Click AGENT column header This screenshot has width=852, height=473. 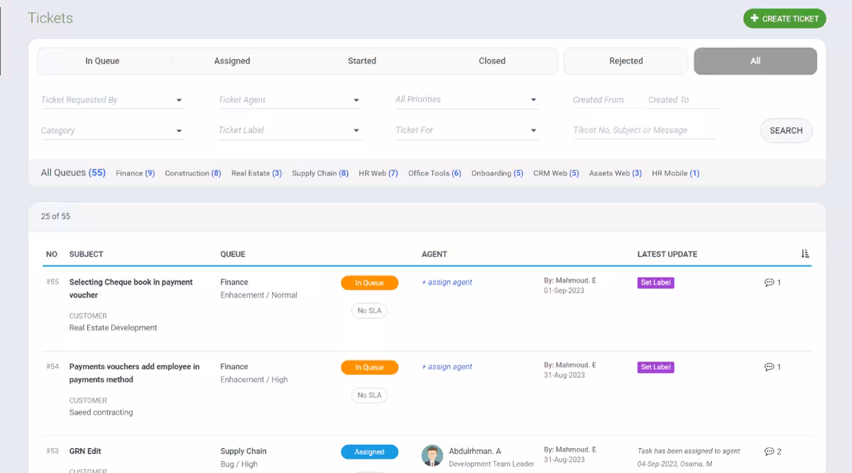coord(435,254)
